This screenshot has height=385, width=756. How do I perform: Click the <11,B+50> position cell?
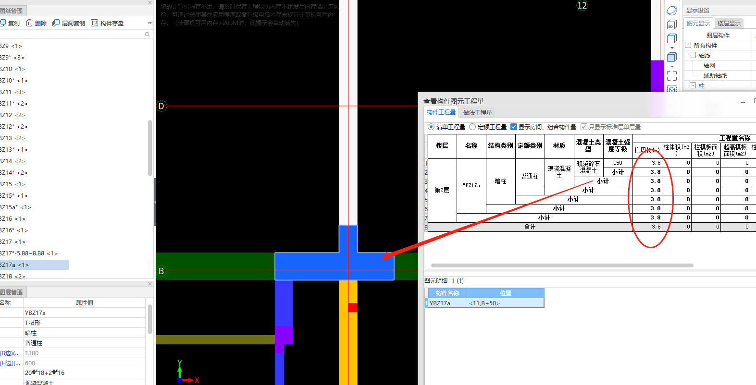click(505, 303)
